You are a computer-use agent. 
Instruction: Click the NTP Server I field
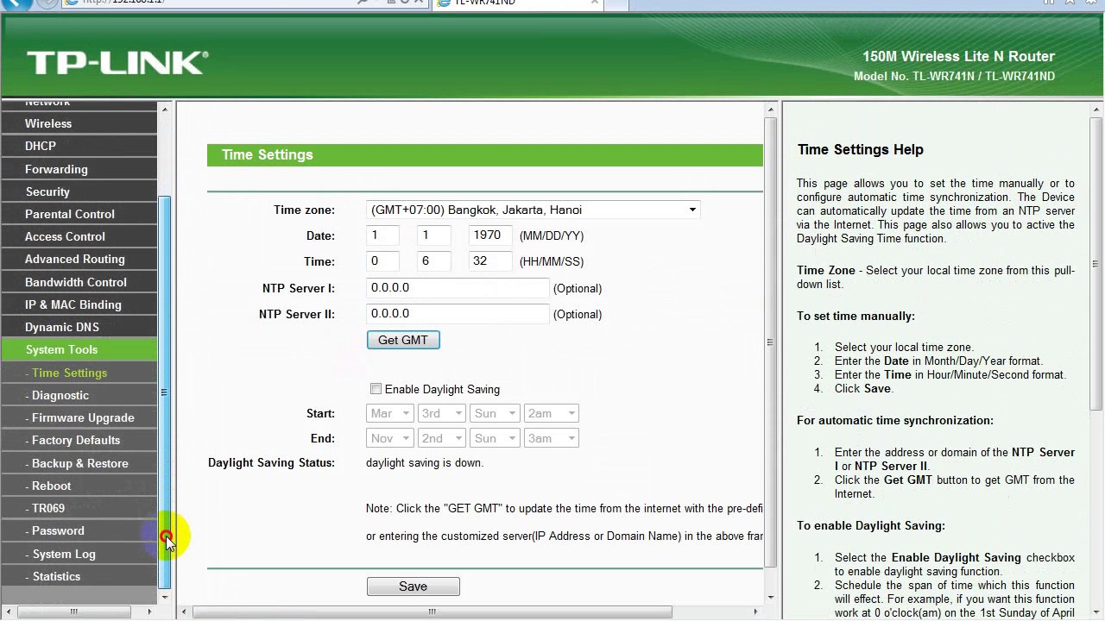tap(458, 288)
